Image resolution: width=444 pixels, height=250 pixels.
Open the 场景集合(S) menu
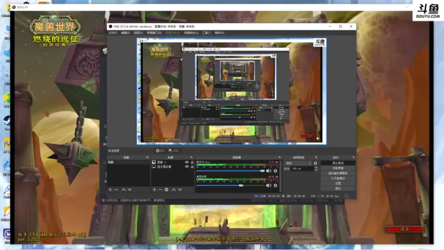point(191,33)
